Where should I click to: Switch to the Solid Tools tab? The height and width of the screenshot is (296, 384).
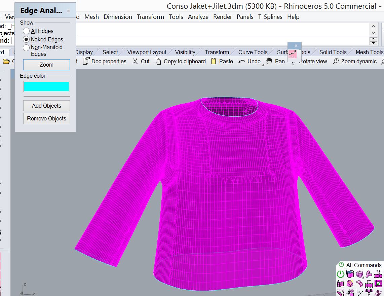[333, 52]
